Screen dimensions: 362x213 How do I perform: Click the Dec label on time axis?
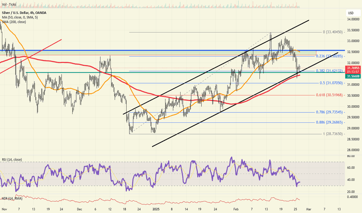coord(79,209)
